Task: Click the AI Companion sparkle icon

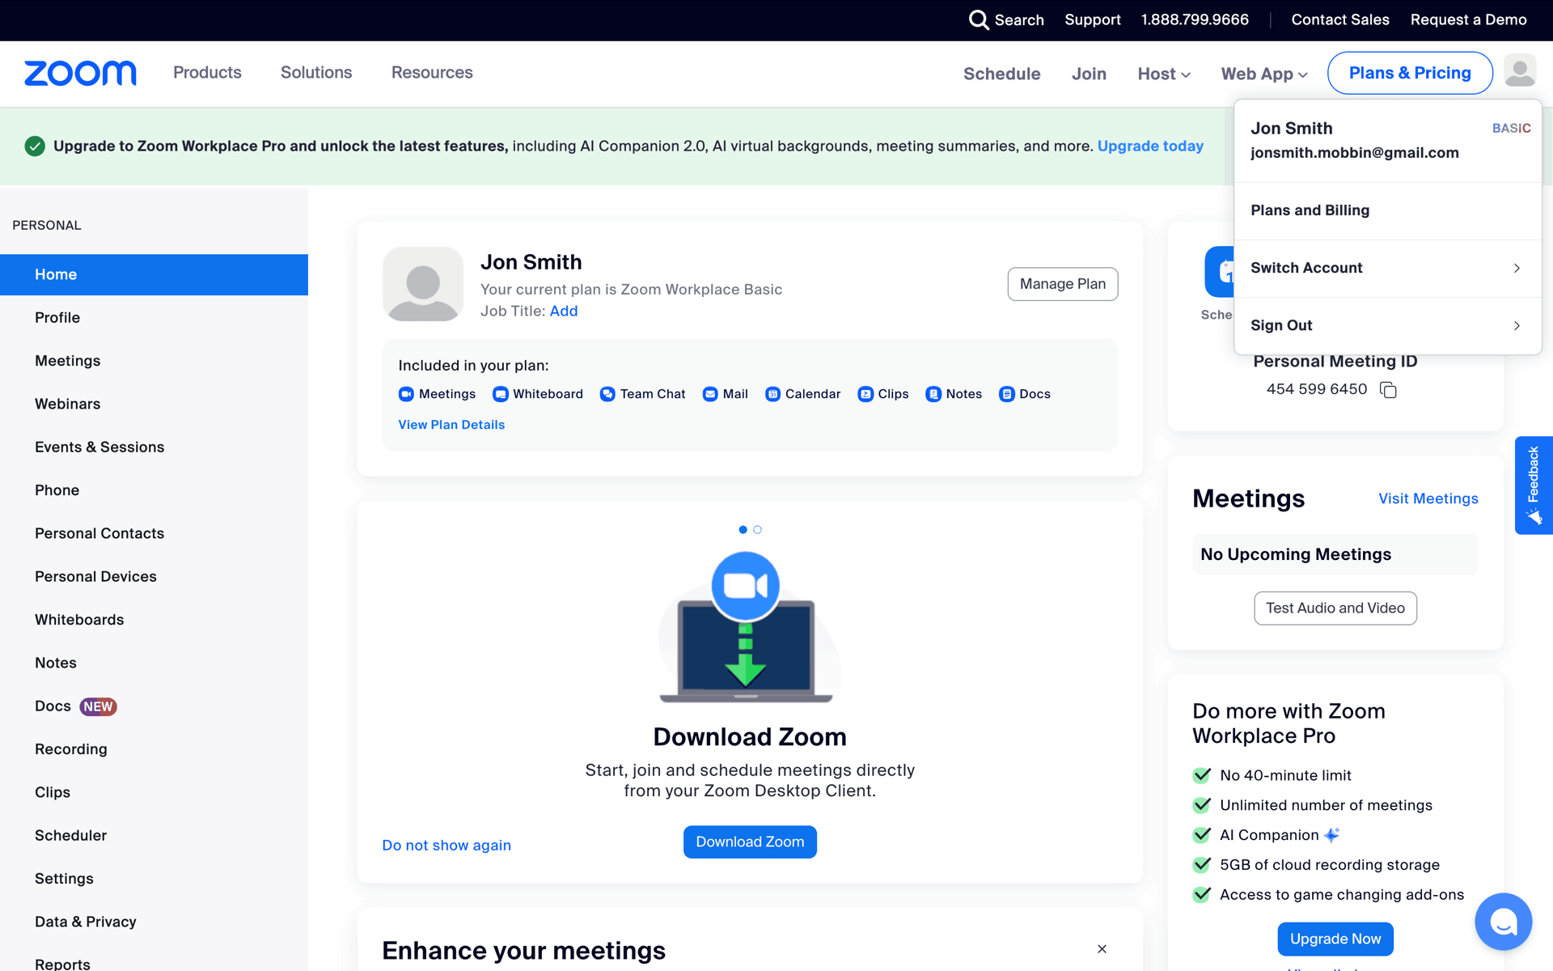Action: tap(1332, 835)
